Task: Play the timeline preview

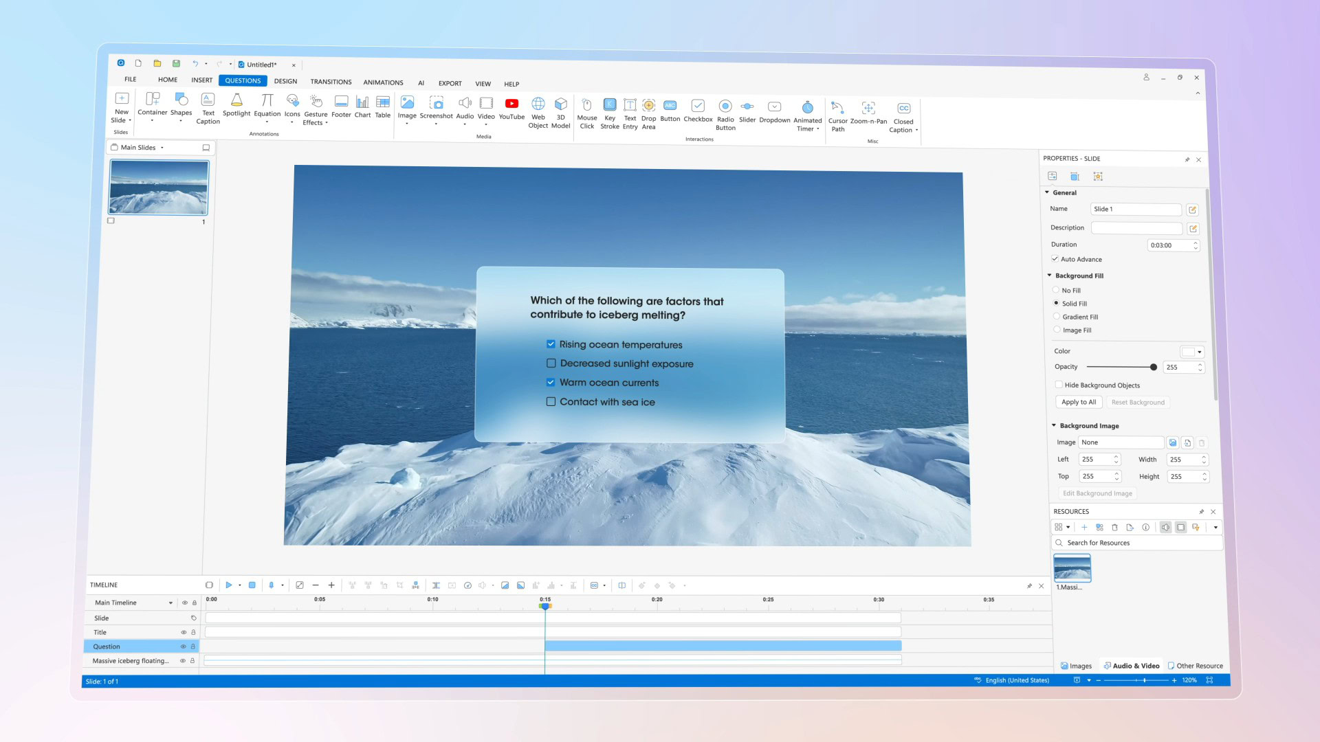Action: pyautogui.click(x=229, y=585)
